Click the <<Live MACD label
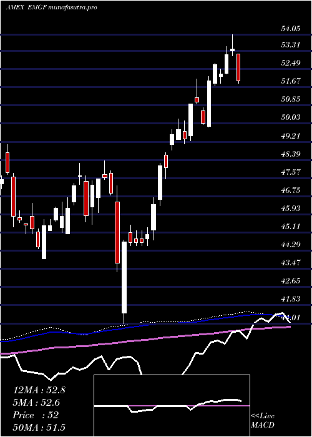 (x=263, y=421)
